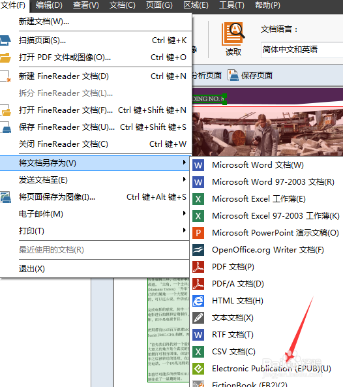Open the 页面(G) menu
Screen dimensions: 343x387
[159, 5]
